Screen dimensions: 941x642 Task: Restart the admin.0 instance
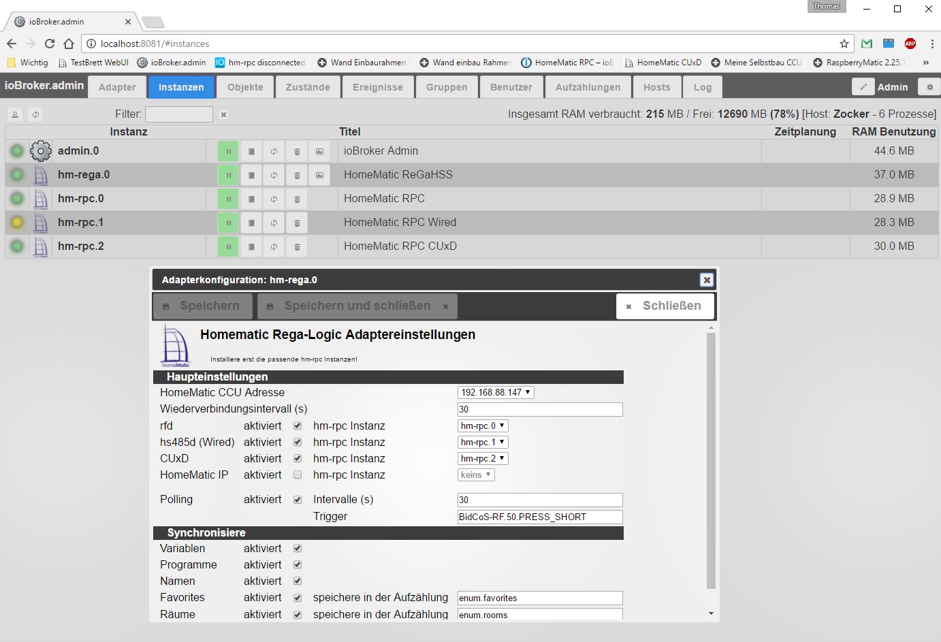point(274,151)
